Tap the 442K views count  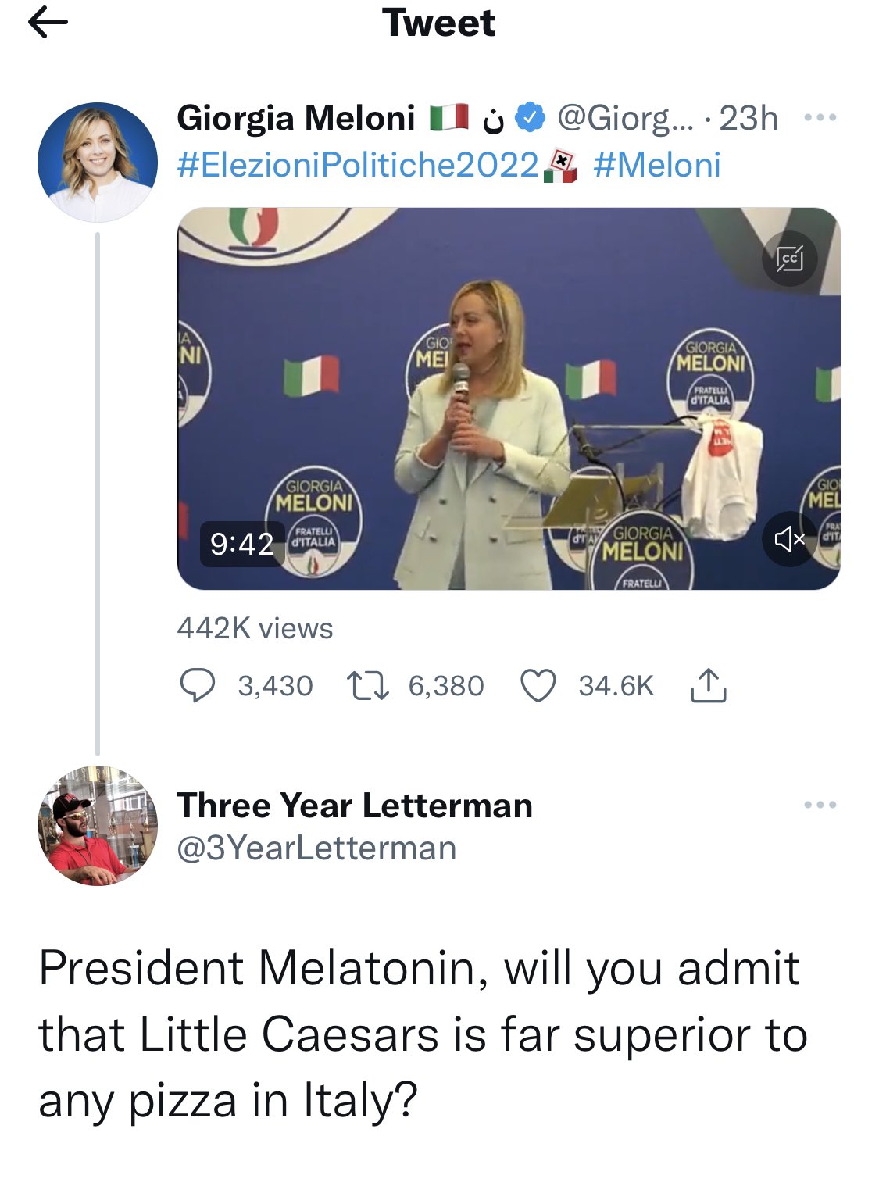(255, 628)
